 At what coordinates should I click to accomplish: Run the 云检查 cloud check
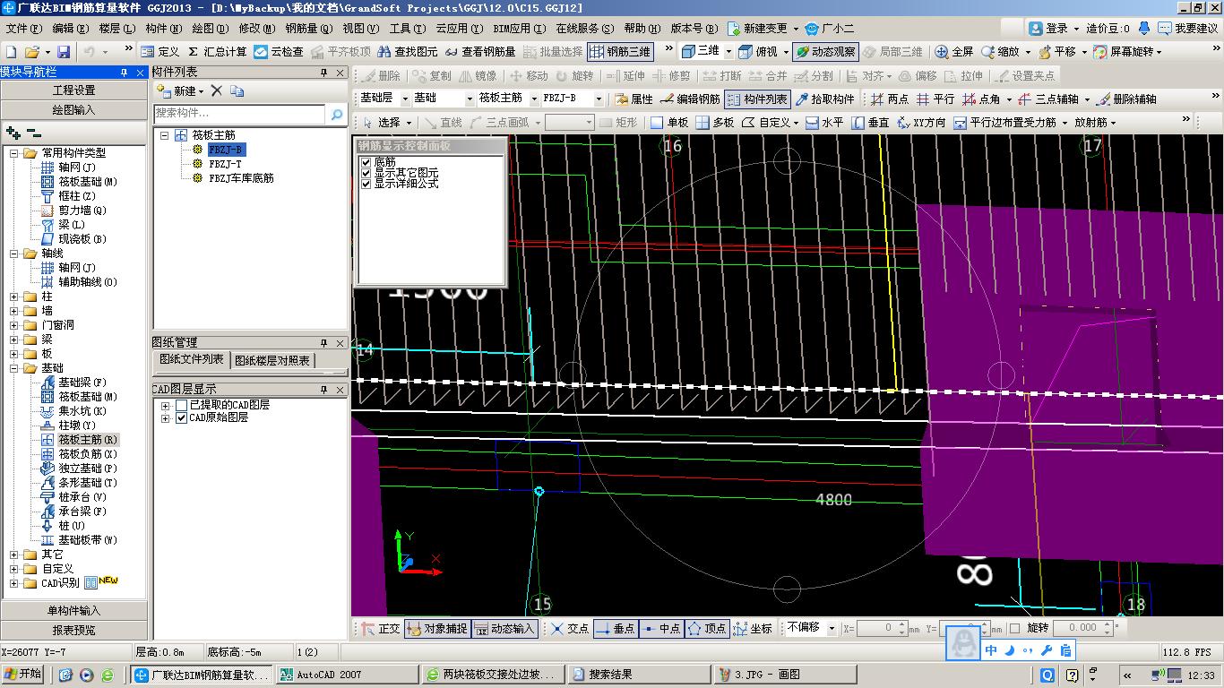pyautogui.click(x=279, y=52)
